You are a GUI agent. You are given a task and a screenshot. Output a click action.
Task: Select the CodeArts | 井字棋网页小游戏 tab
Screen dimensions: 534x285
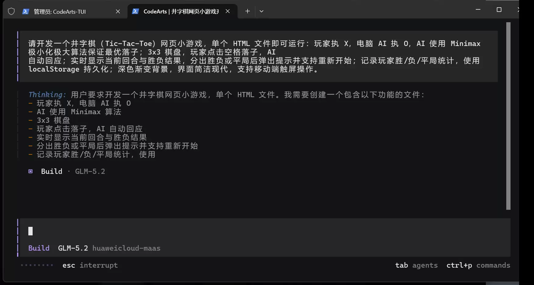point(182,11)
